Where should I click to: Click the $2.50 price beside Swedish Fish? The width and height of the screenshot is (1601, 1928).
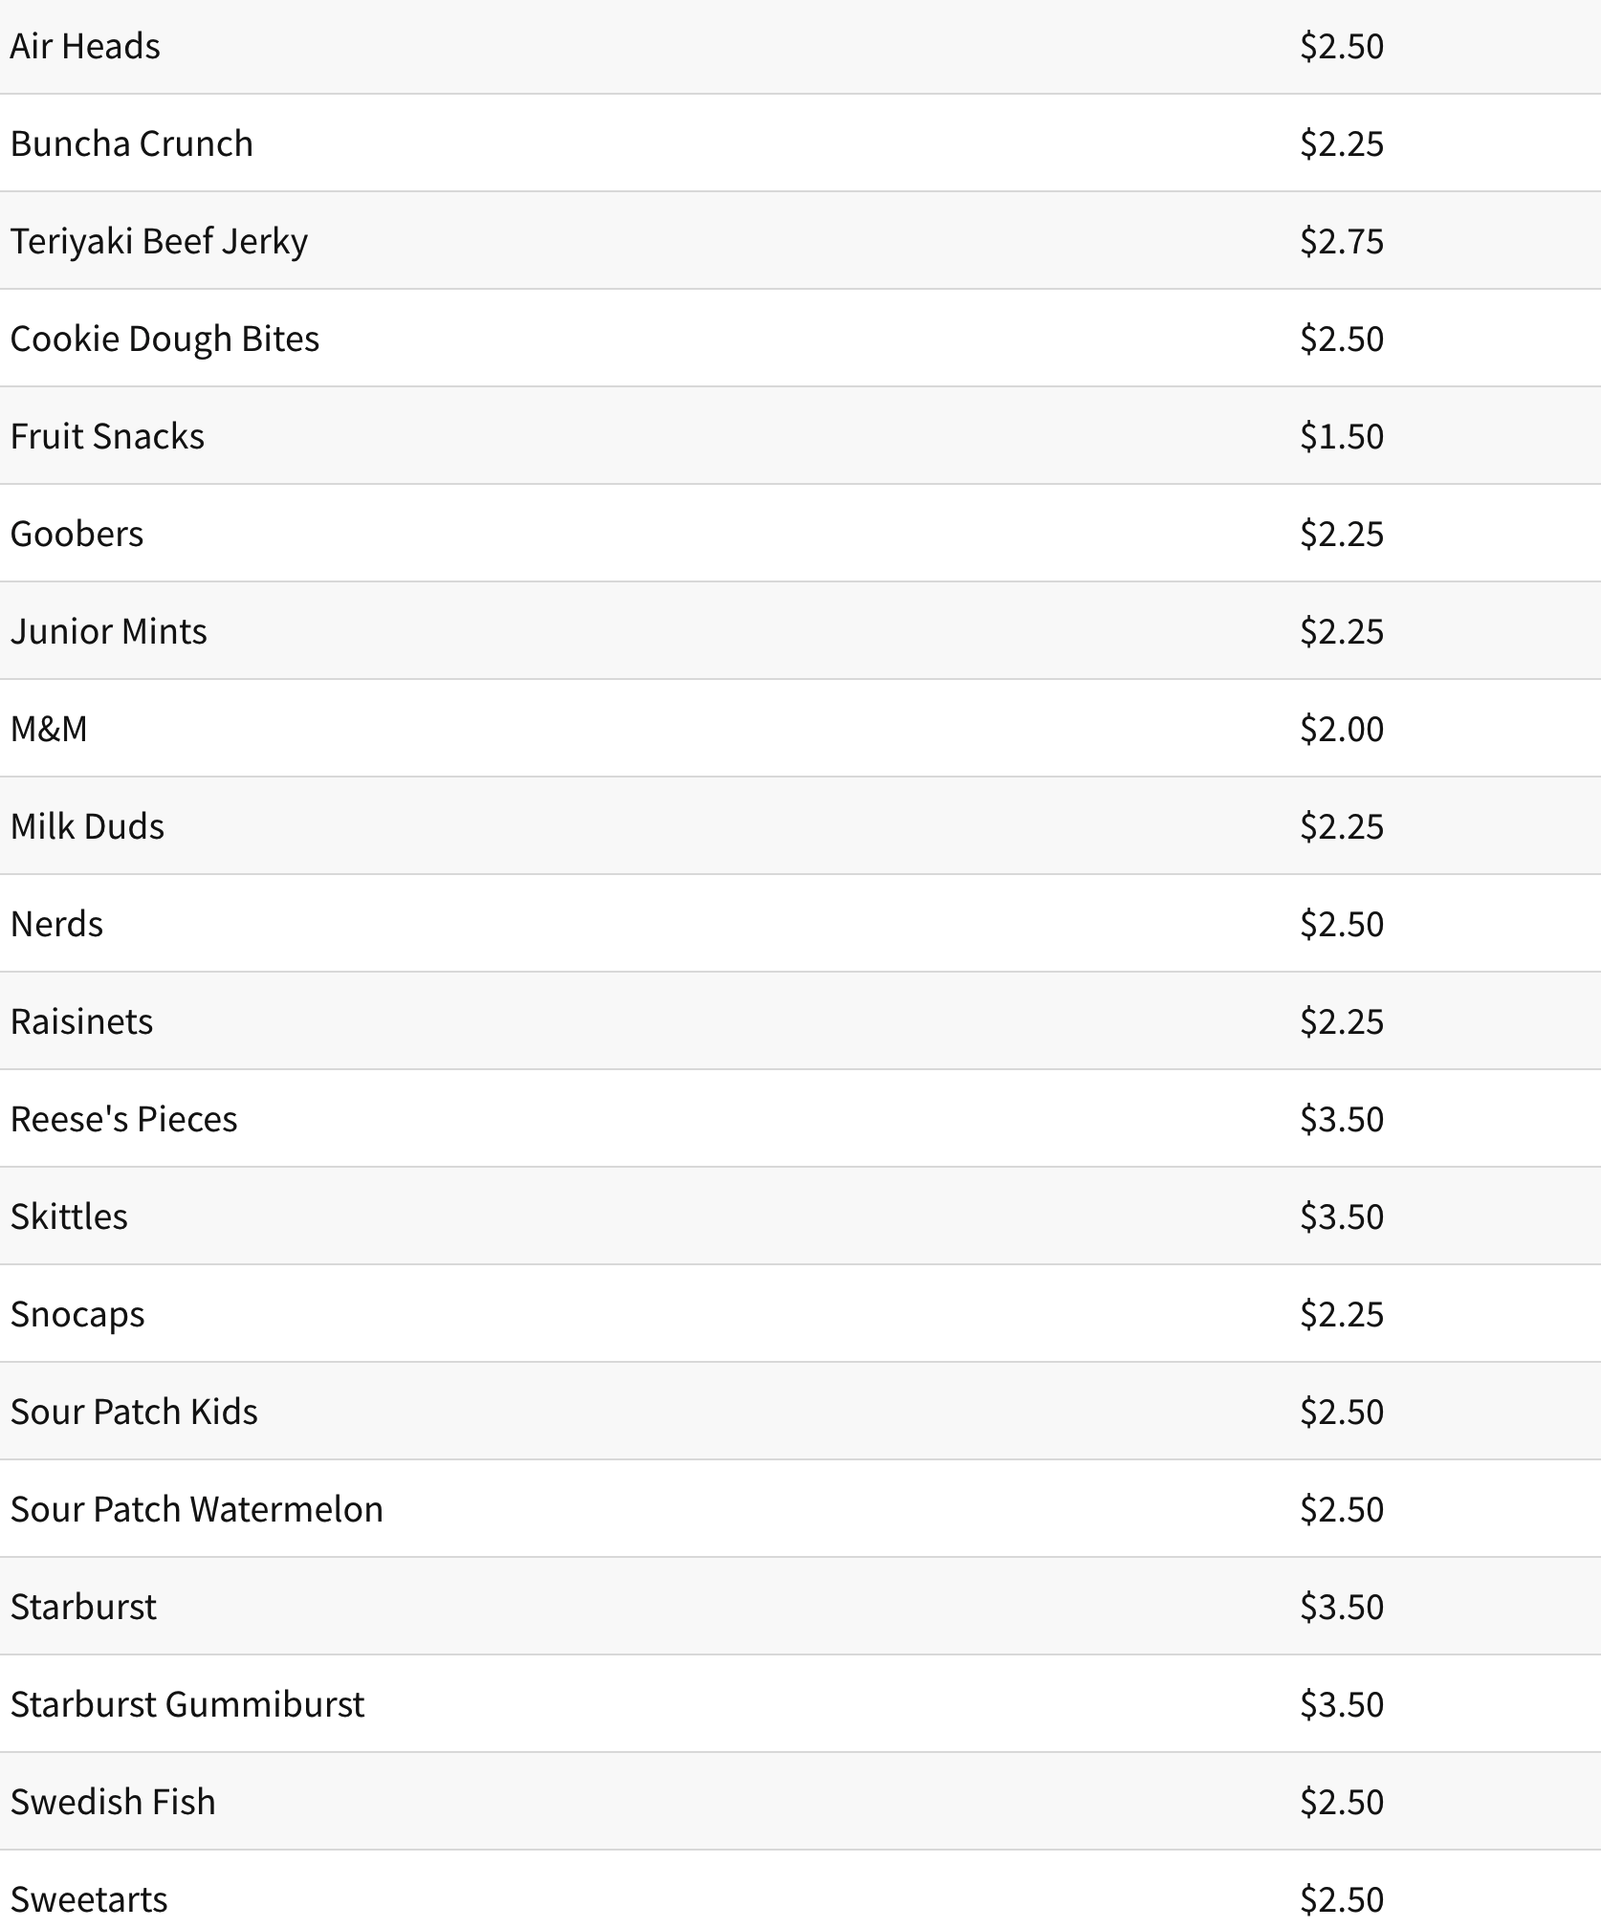coord(1342,1802)
